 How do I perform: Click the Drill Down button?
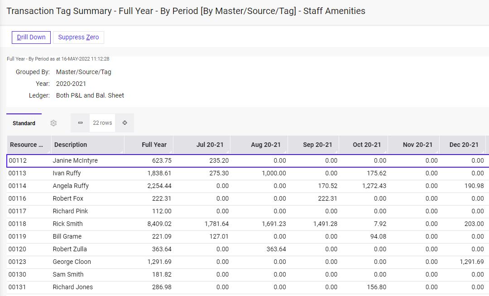pos(31,37)
